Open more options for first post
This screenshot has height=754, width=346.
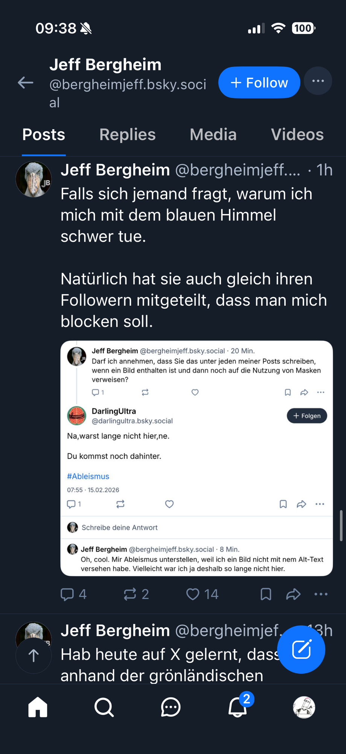[321, 594]
